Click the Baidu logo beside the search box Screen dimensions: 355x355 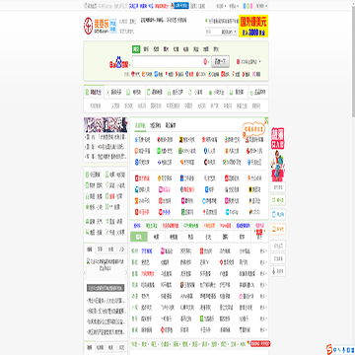(x=118, y=62)
